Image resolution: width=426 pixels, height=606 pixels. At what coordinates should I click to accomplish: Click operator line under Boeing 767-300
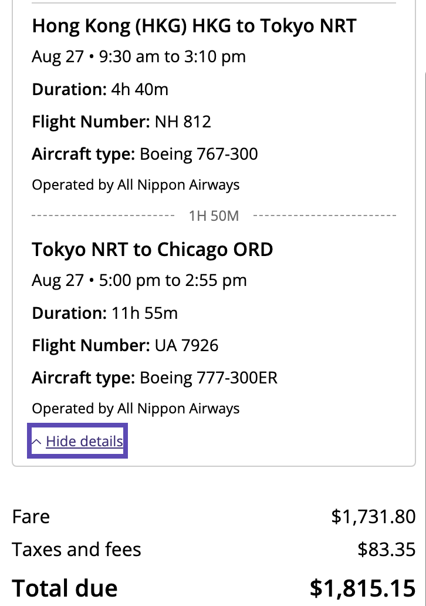[x=136, y=185]
